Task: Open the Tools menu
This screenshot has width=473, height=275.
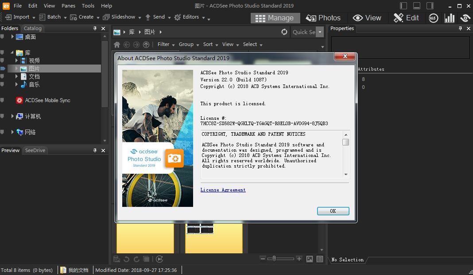Action: 88,6
